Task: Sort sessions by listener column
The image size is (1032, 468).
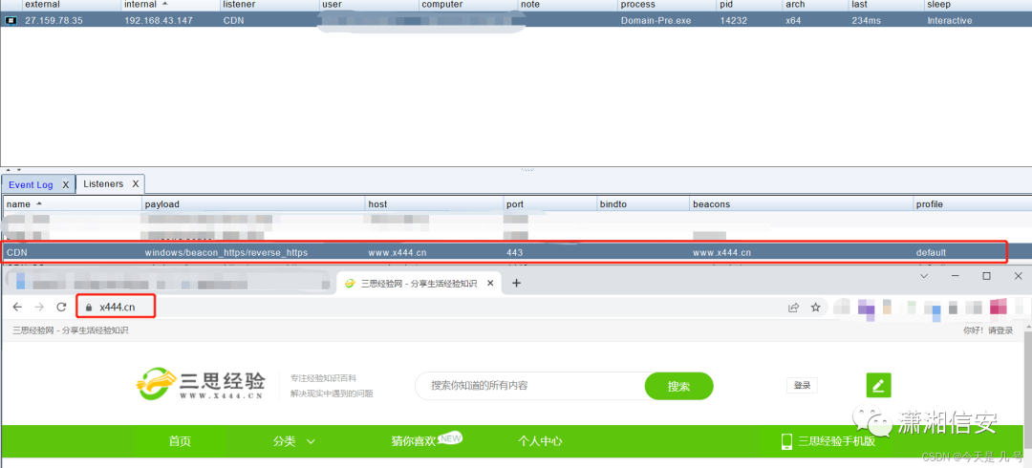Action: coord(269,5)
